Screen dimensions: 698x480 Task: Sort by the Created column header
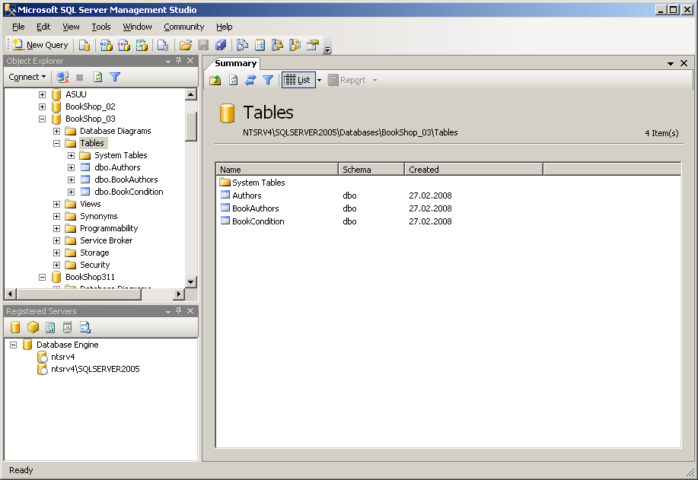(x=473, y=170)
